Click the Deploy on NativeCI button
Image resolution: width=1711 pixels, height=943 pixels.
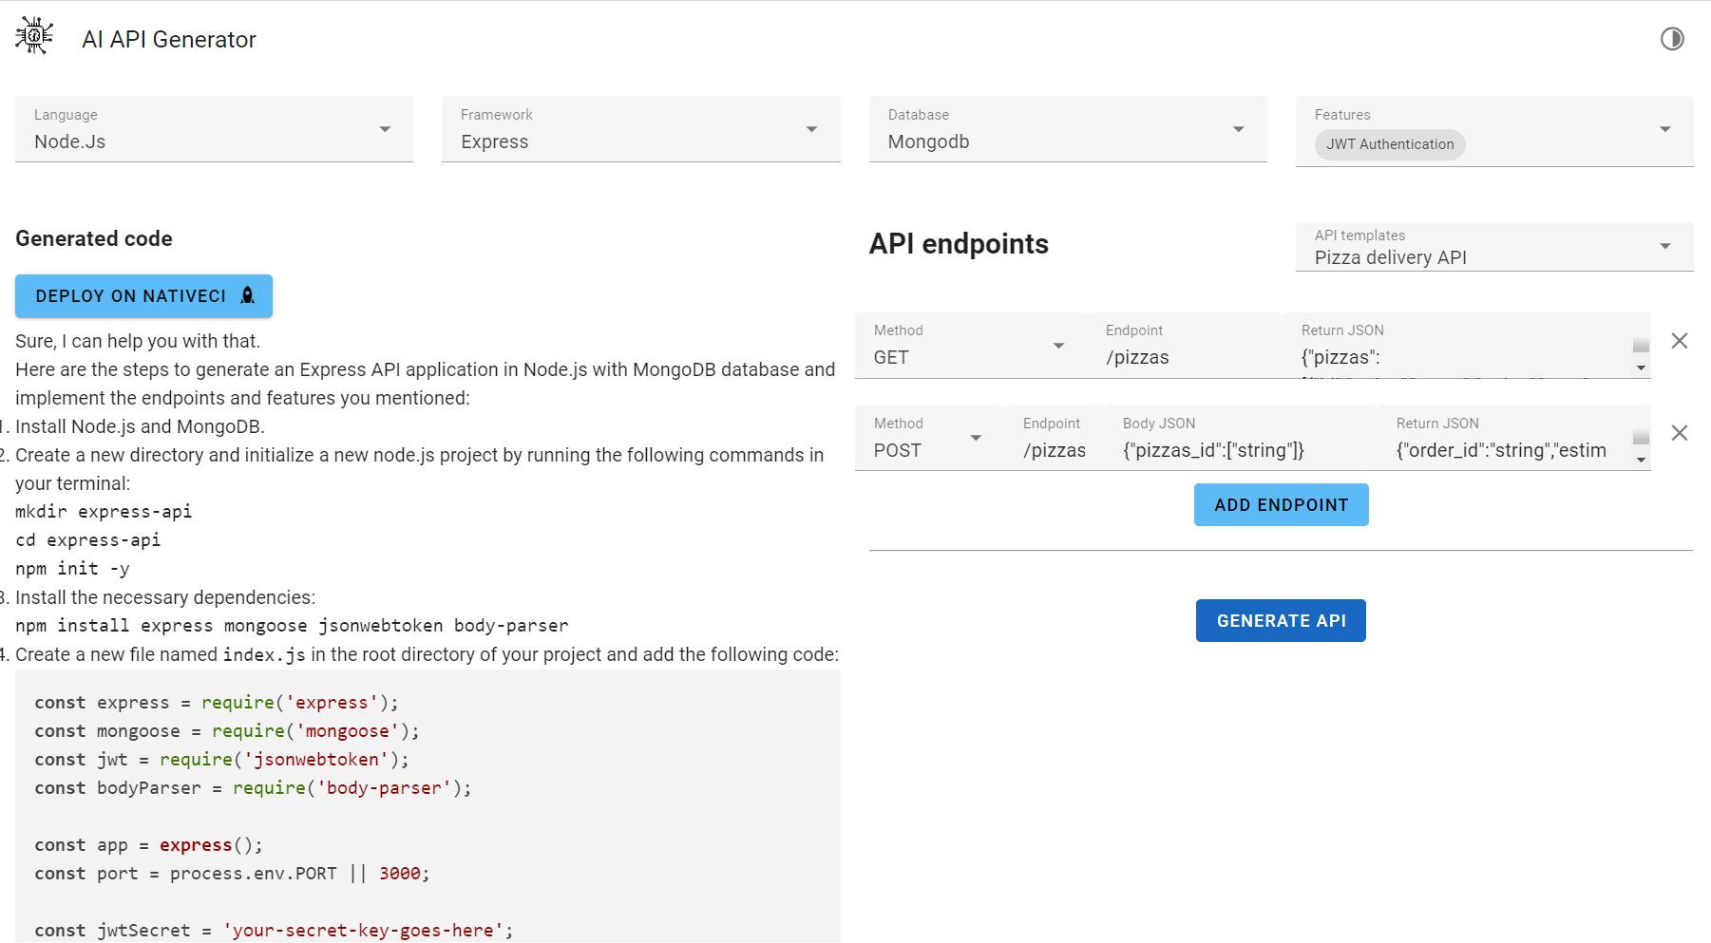coord(143,296)
